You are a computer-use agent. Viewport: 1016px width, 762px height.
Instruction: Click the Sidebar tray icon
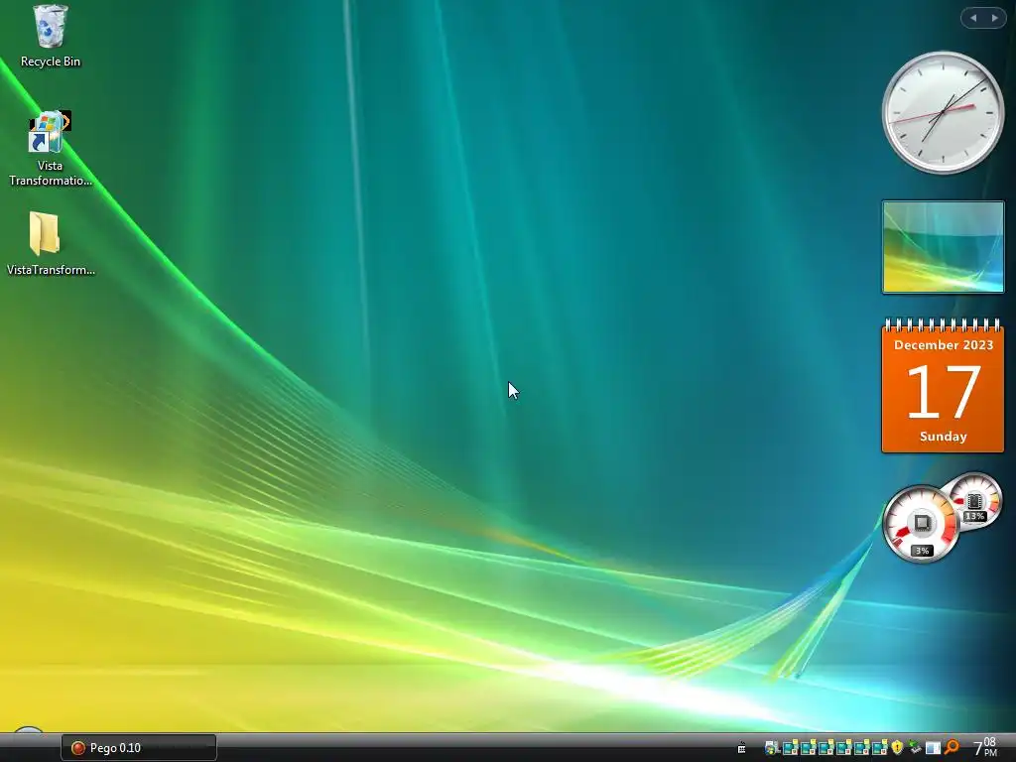[x=933, y=748]
